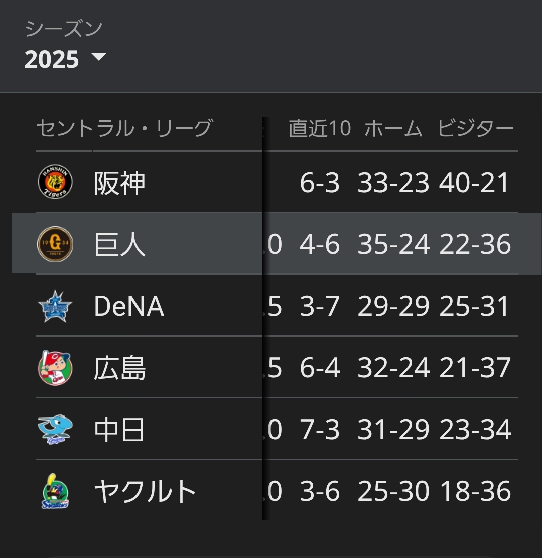Click Hanshin home record 33-23
Image resolution: width=542 pixels, height=558 pixels.
tap(393, 183)
